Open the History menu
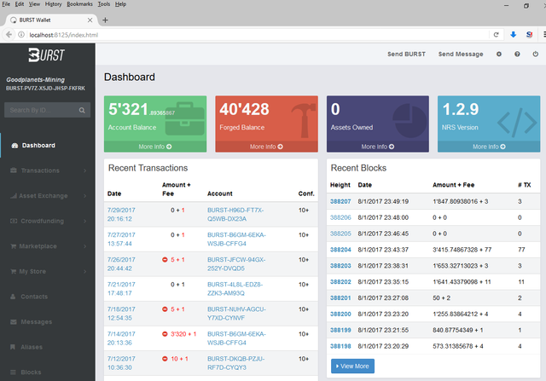546x381 pixels. point(53,4)
